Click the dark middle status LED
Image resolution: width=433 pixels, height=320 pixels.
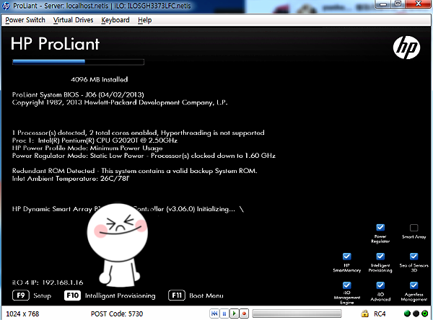coord(416,314)
